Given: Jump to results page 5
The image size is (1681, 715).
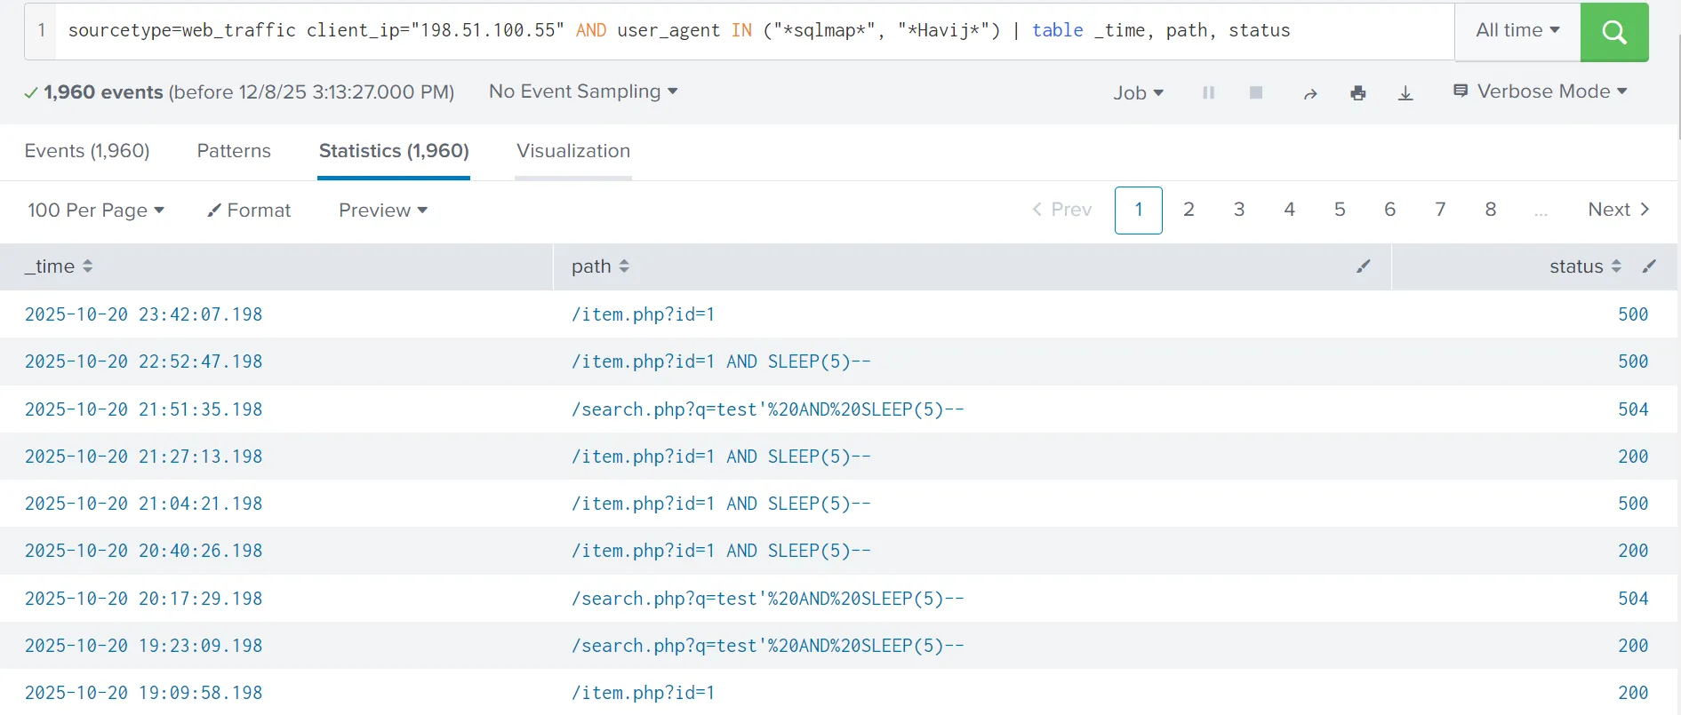Looking at the screenshot, I should 1340,210.
